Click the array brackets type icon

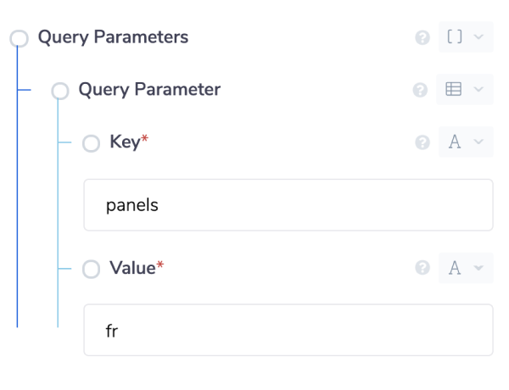point(454,37)
